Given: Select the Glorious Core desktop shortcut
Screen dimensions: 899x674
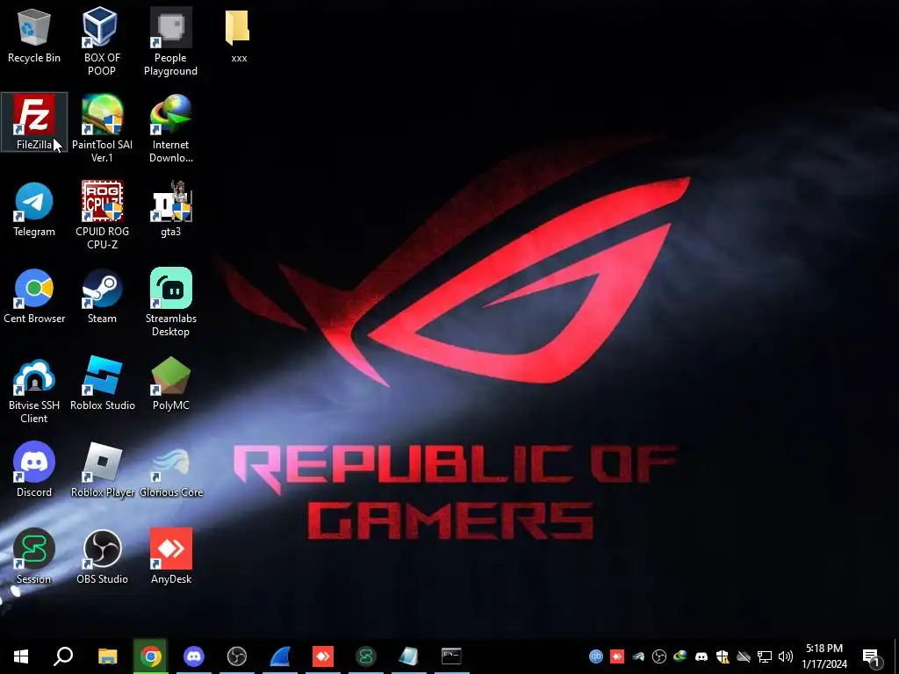Looking at the screenshot, I should (171, 470).
